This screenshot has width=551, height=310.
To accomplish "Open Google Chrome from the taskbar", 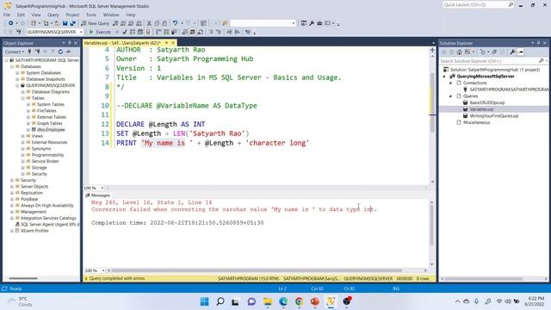I will [299, 301].
